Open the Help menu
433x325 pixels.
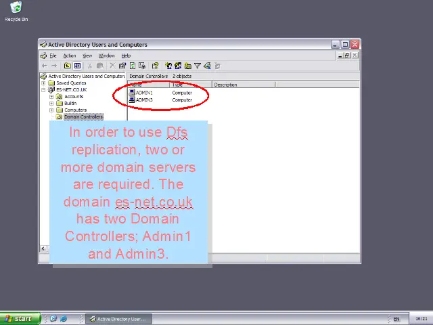pos(126,56)
